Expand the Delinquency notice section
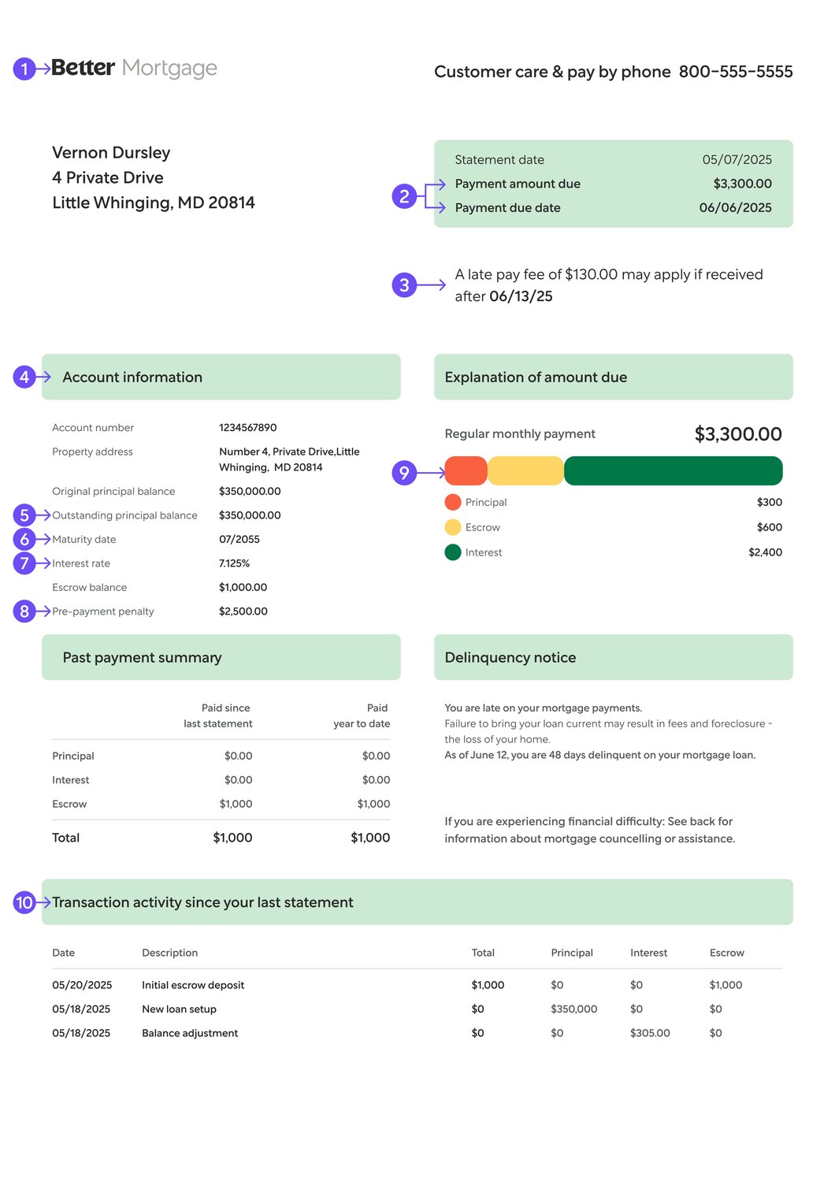Screen dimensions: 835x1182 (x=613, y=657)
